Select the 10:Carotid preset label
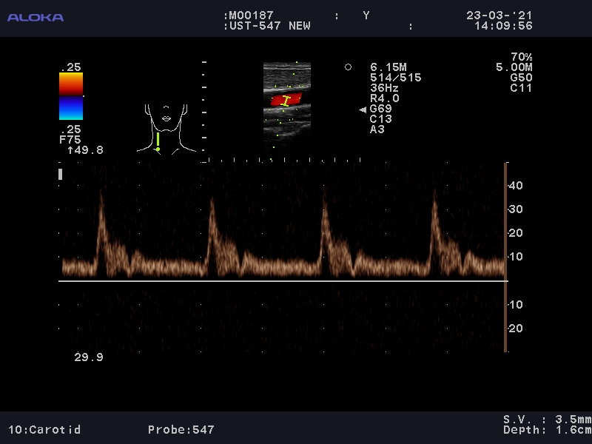Screen dimensions: 592x444 pos(44,429)
